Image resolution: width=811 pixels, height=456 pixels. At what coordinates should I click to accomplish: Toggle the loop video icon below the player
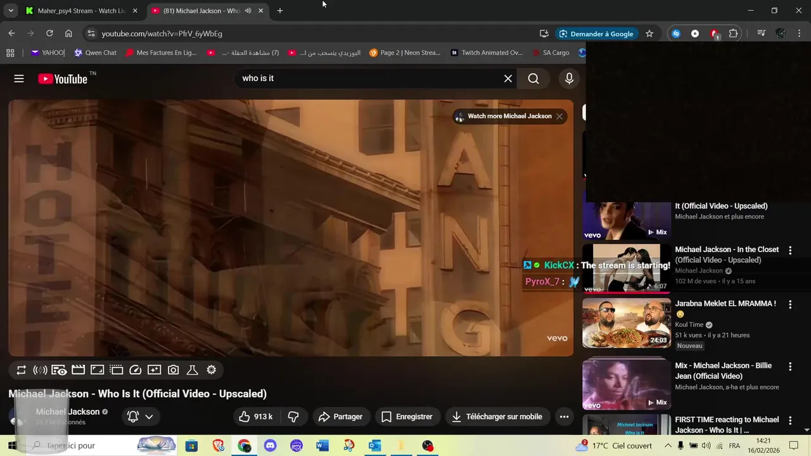[x=22, y=370]
